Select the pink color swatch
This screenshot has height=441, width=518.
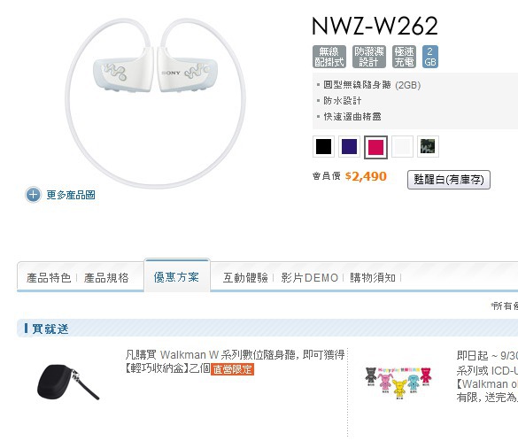click(375, 147)
